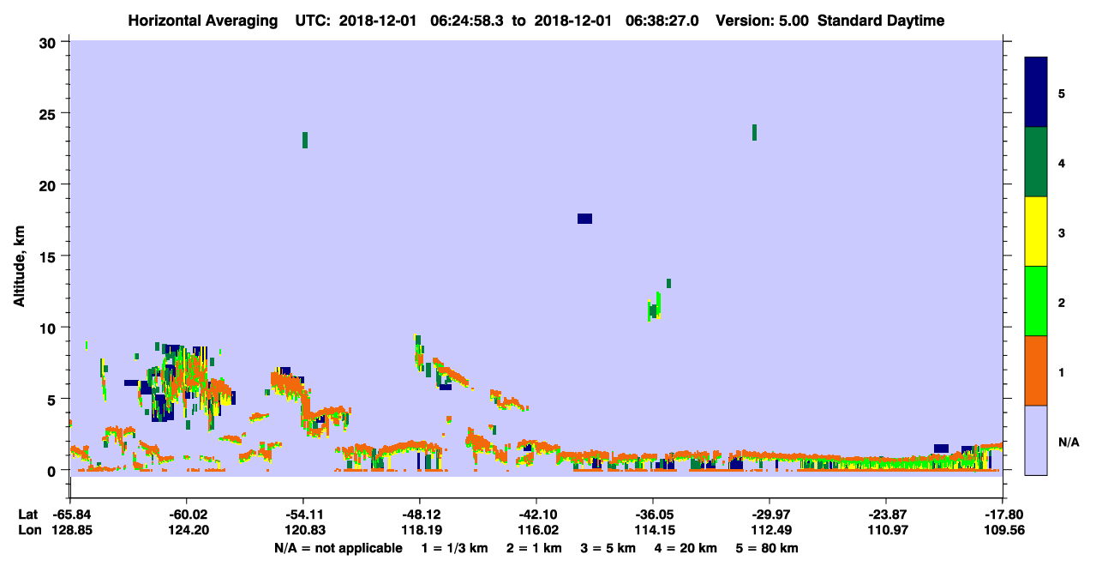This screenshot has width=1114, height=572.
Task: Click the latitude value -54.11
Action: click(x=303, y=515)
